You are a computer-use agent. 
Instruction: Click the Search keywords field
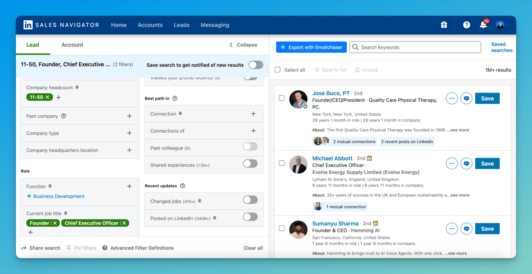[415, 47]
